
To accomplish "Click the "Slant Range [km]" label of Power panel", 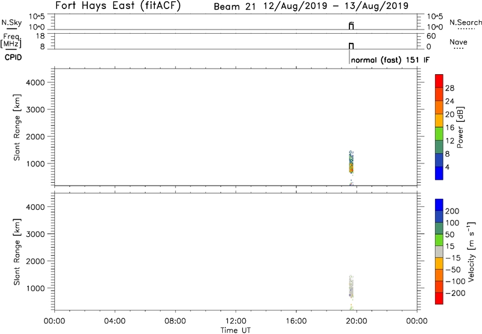I will pyautogui.click(x=17, y=127).
